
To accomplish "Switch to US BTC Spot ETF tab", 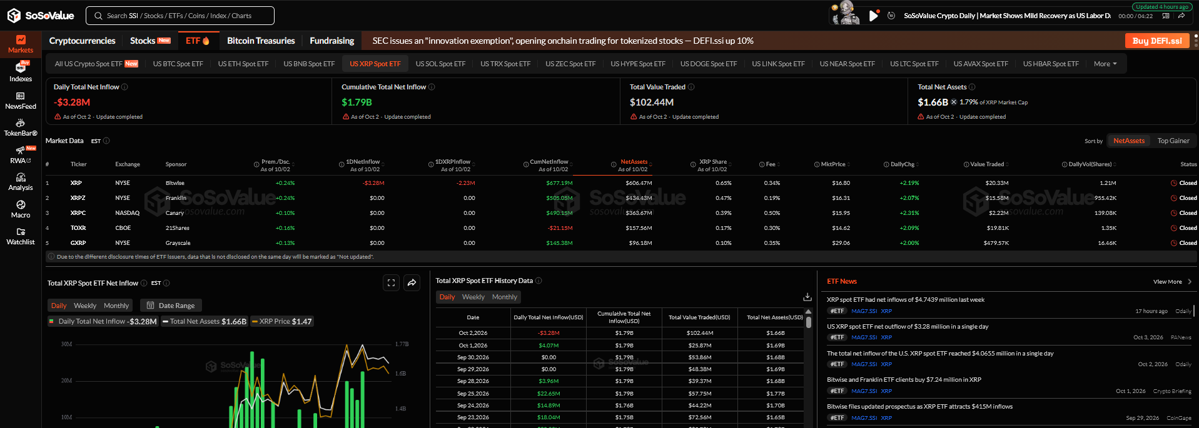I will pyautogui.click(x=178, y=64).
